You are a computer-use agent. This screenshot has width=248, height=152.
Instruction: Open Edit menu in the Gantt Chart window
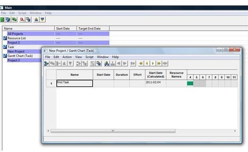pyautogui.click(x=56, y=57)
